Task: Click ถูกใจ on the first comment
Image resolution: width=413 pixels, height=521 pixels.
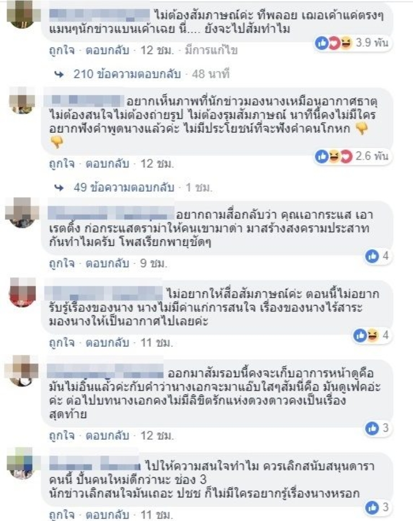Action: [x=62, y=51]
